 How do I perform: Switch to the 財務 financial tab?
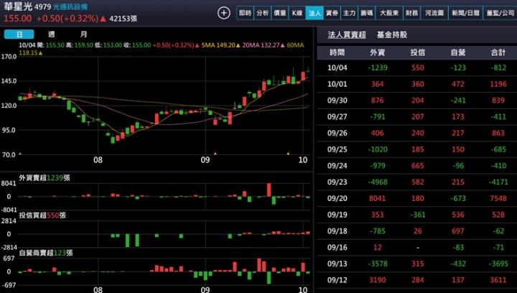(411, 13)
